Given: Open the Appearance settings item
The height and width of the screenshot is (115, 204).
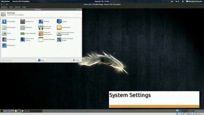Looking at the screenshot, I should point(27,21).
